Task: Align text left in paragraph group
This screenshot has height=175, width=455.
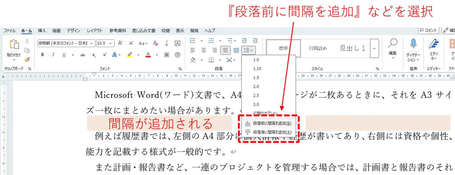Action: tap(193, 50)
